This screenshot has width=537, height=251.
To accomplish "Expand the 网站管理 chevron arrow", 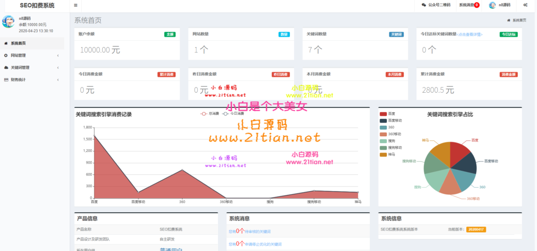I will pyautogui.click(x=58, y=56).
